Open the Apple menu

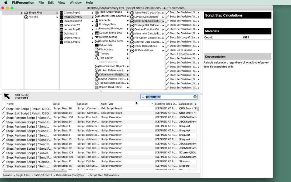(6, 3)
